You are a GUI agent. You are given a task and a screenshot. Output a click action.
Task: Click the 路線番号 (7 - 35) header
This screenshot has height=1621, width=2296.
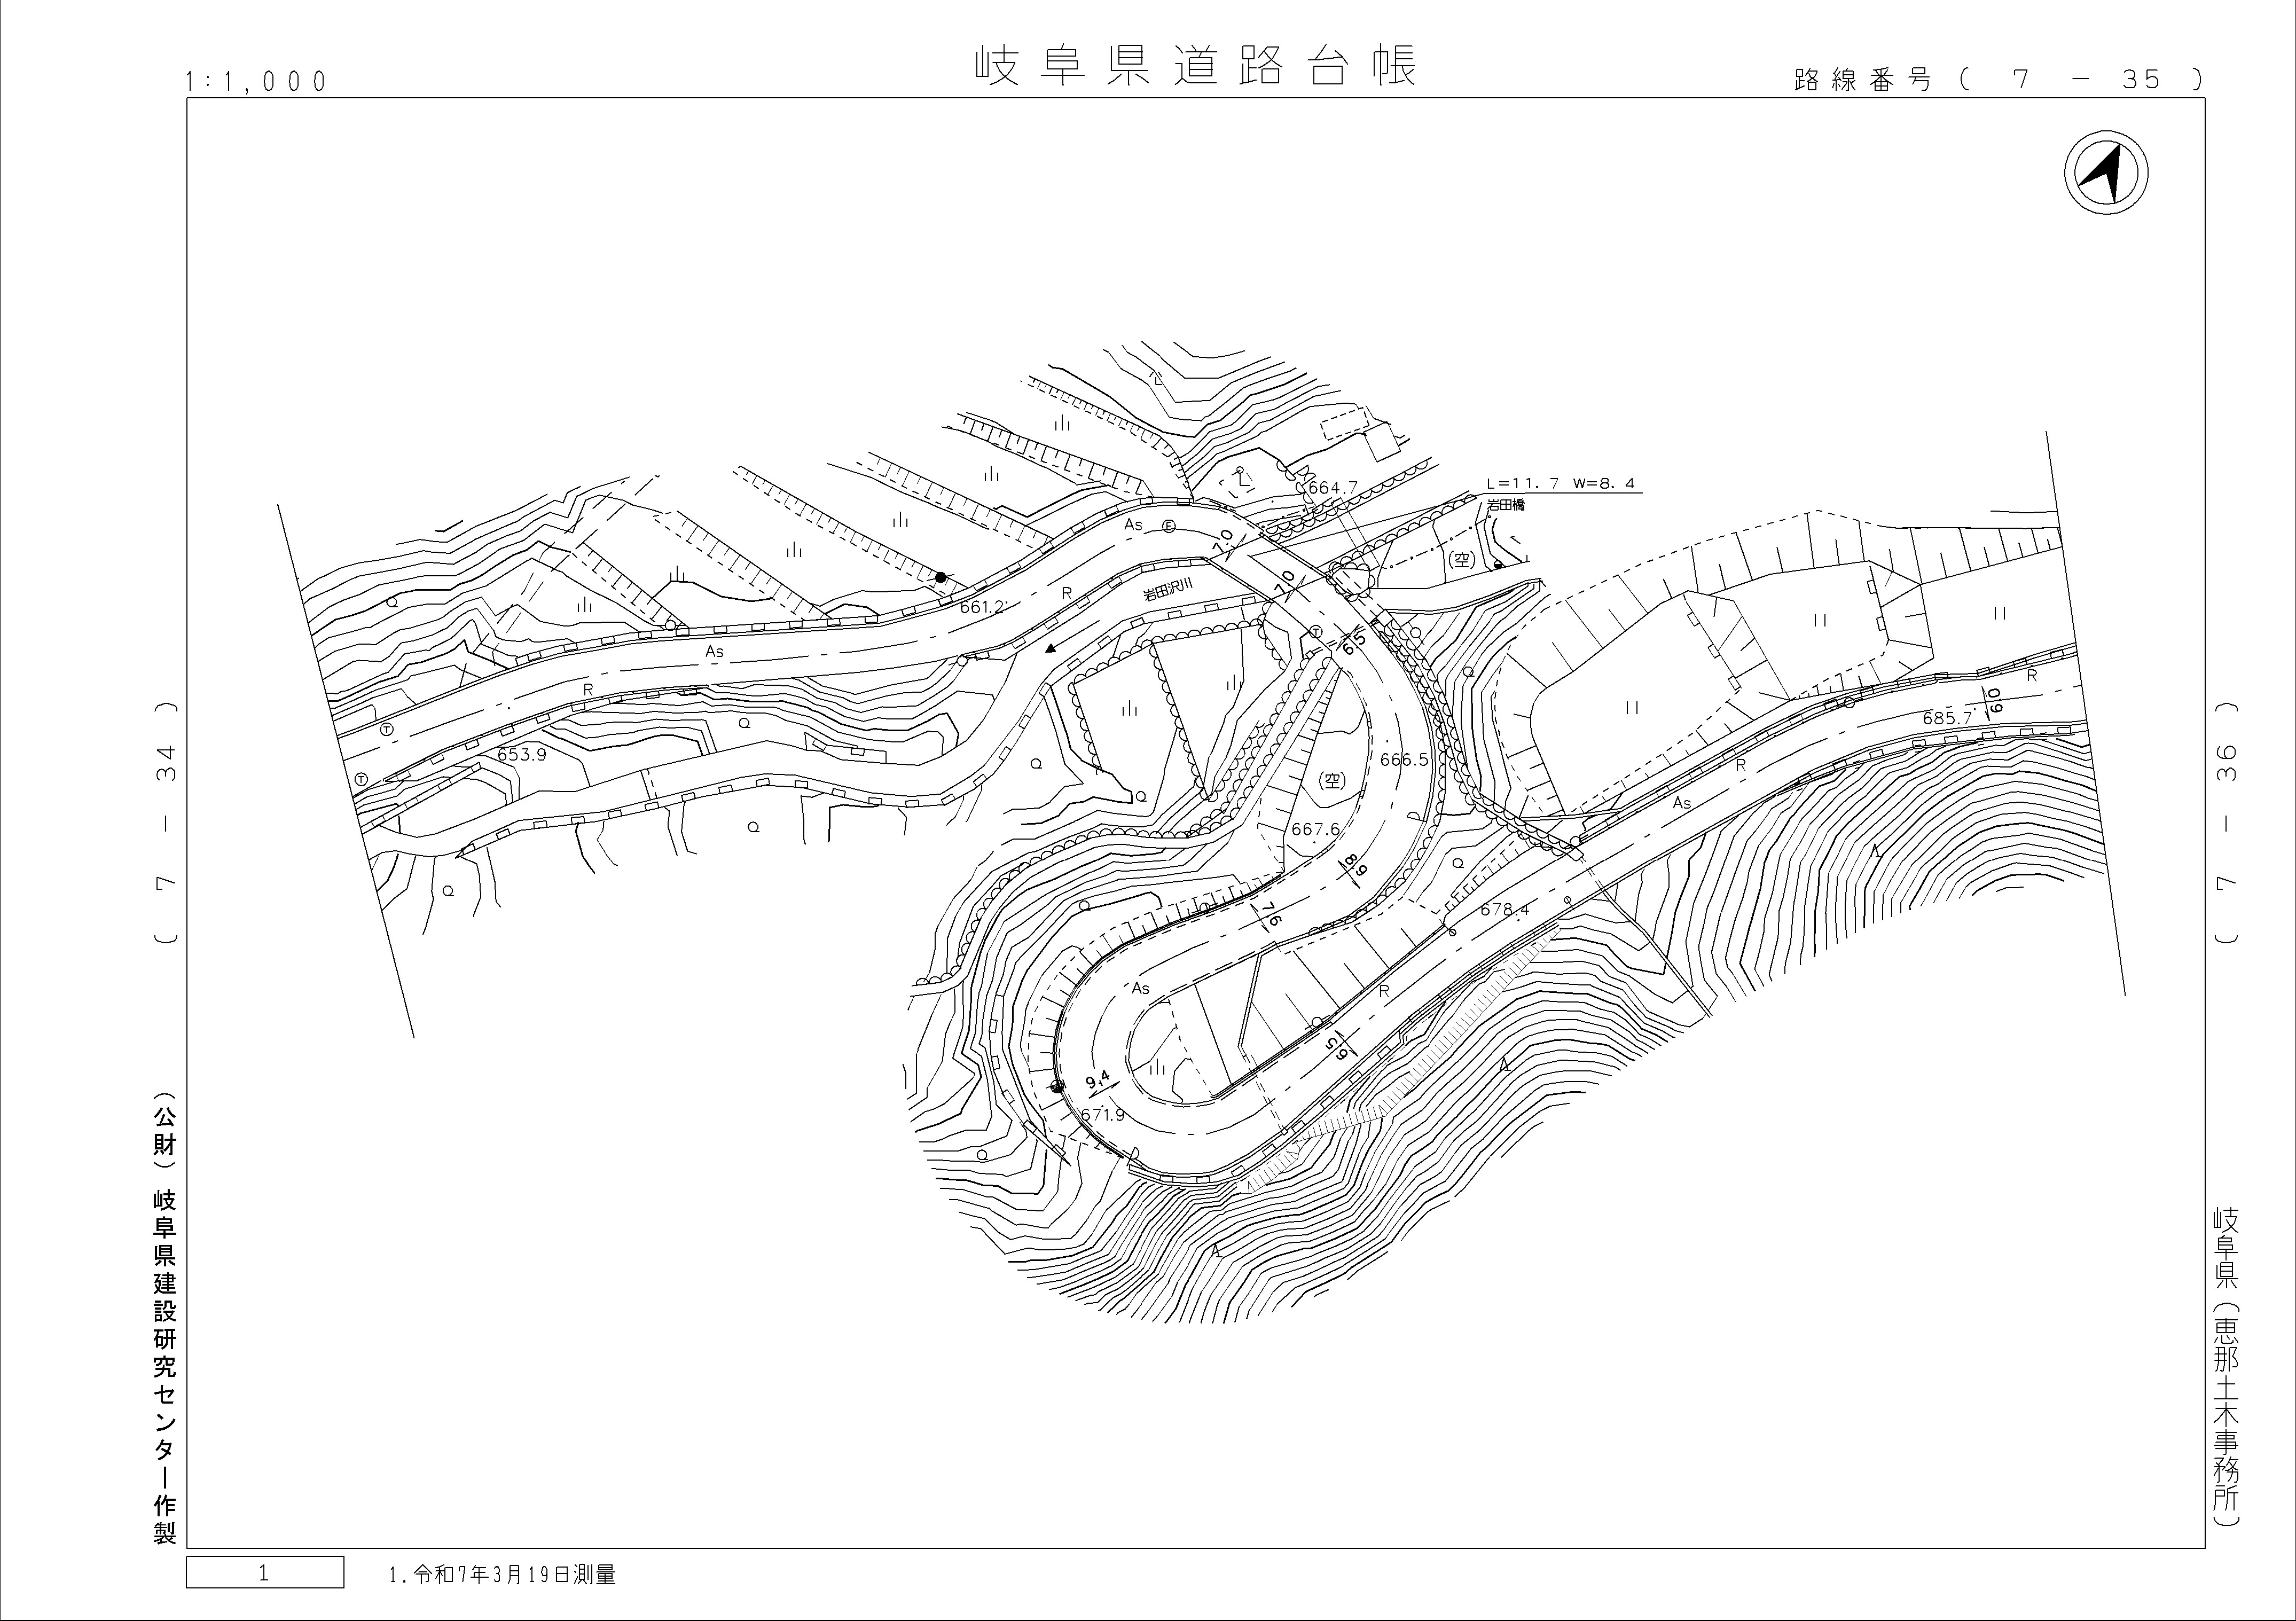click(1999, 80)
